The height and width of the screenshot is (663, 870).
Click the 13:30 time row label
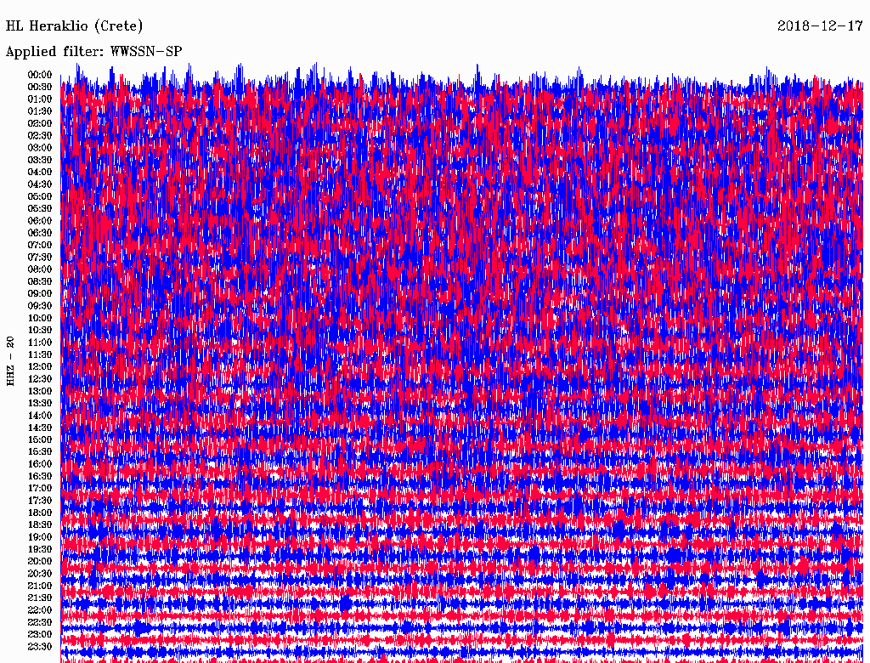coord(40,403)
